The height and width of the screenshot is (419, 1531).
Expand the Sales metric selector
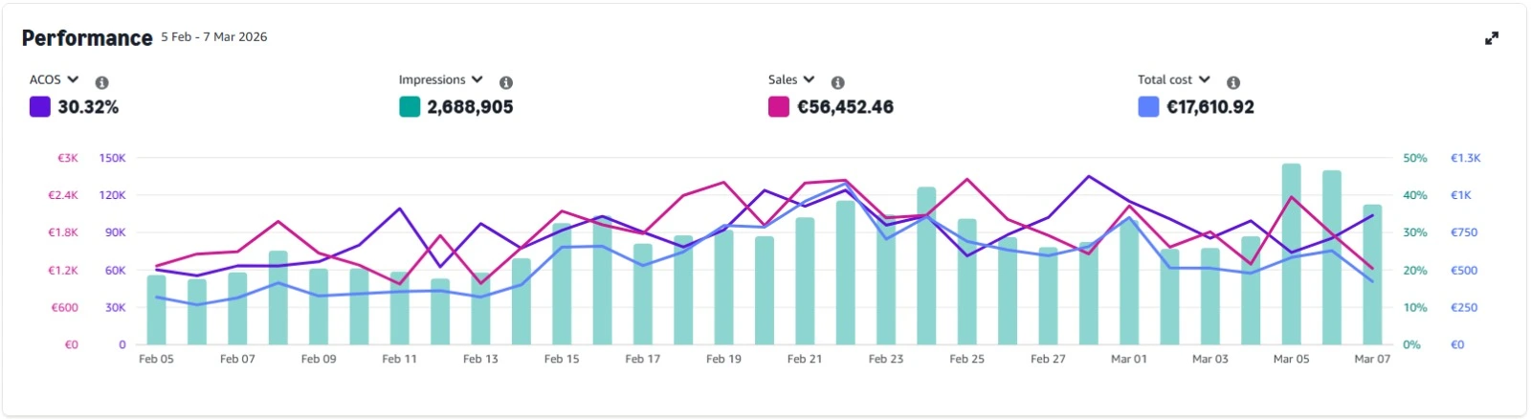click(x=791, y=79)
